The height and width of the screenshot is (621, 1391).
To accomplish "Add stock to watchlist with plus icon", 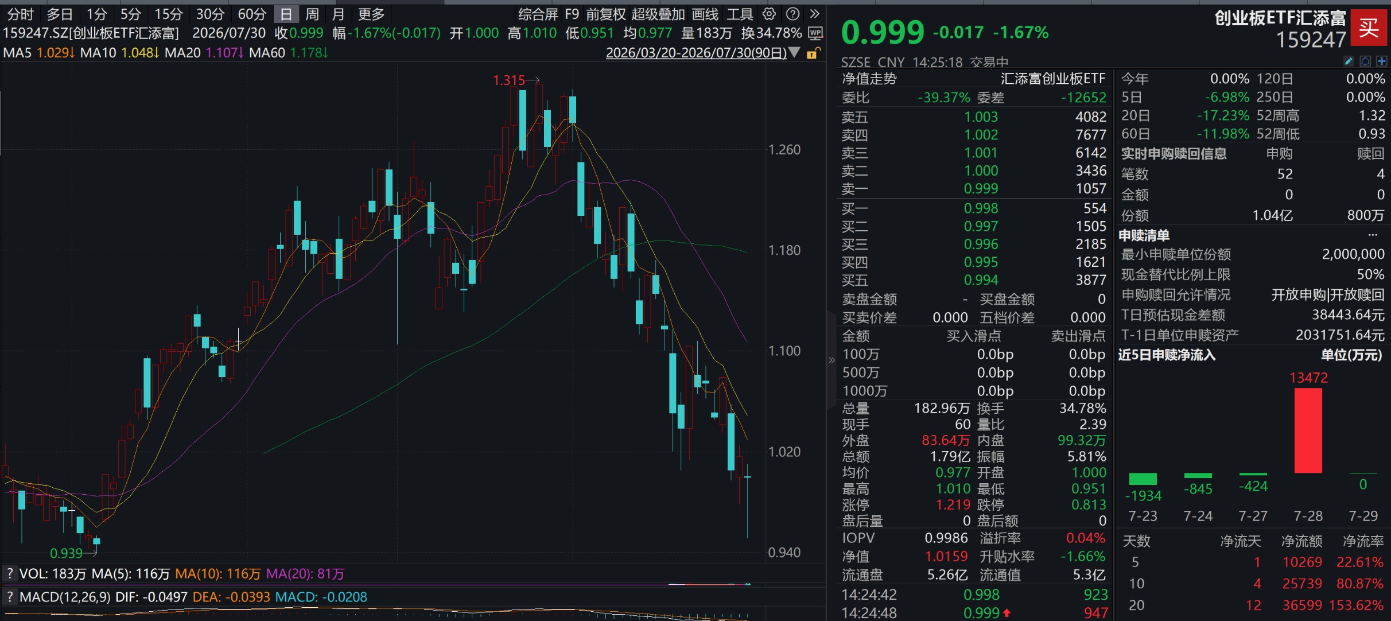I will click(x=1381, y=61).
